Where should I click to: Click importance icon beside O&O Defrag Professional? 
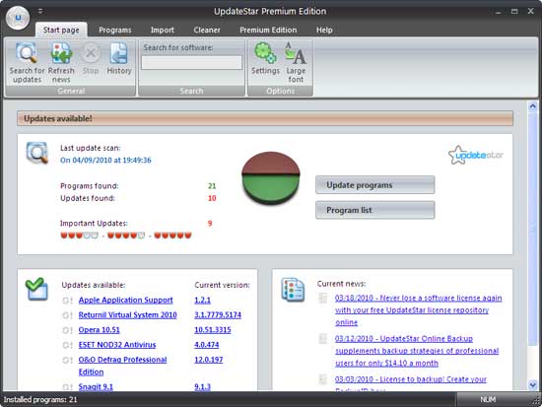67,360
